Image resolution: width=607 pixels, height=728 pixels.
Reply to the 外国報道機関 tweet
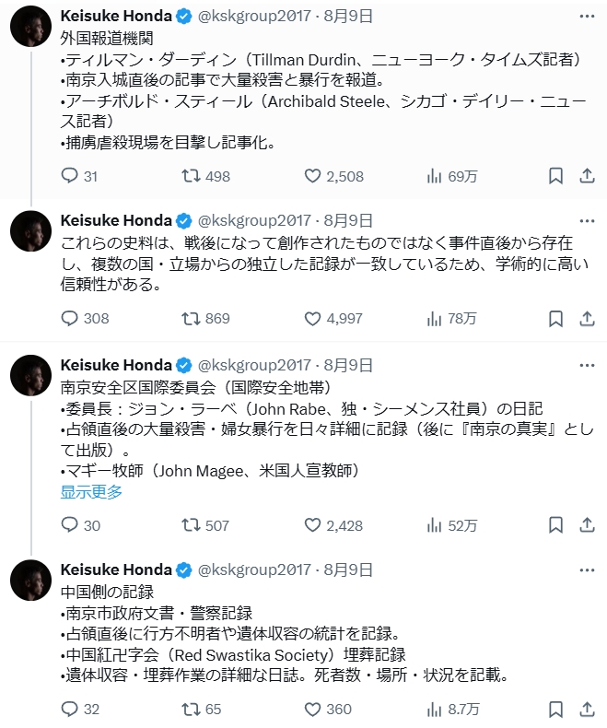tap(70, 176)
